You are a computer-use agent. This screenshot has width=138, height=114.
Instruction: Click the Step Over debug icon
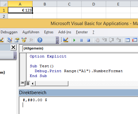(112, 40)
